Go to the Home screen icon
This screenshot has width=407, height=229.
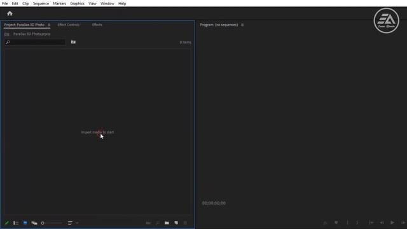(10, 13)
